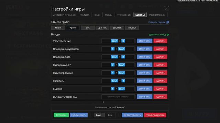This screenshot has width=220, height=123.
Task: Close the game settings window
Action: (167, 8)
